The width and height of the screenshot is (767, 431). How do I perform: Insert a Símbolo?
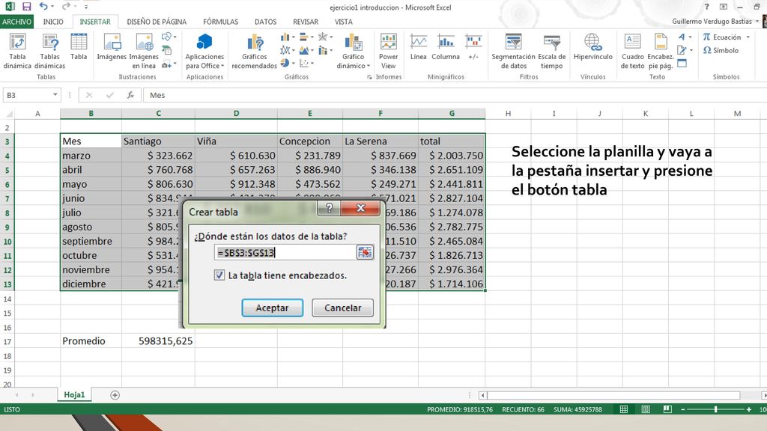tap(721, 50)
